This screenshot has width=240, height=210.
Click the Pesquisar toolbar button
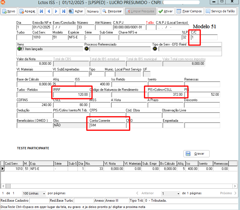click(112, 11)
